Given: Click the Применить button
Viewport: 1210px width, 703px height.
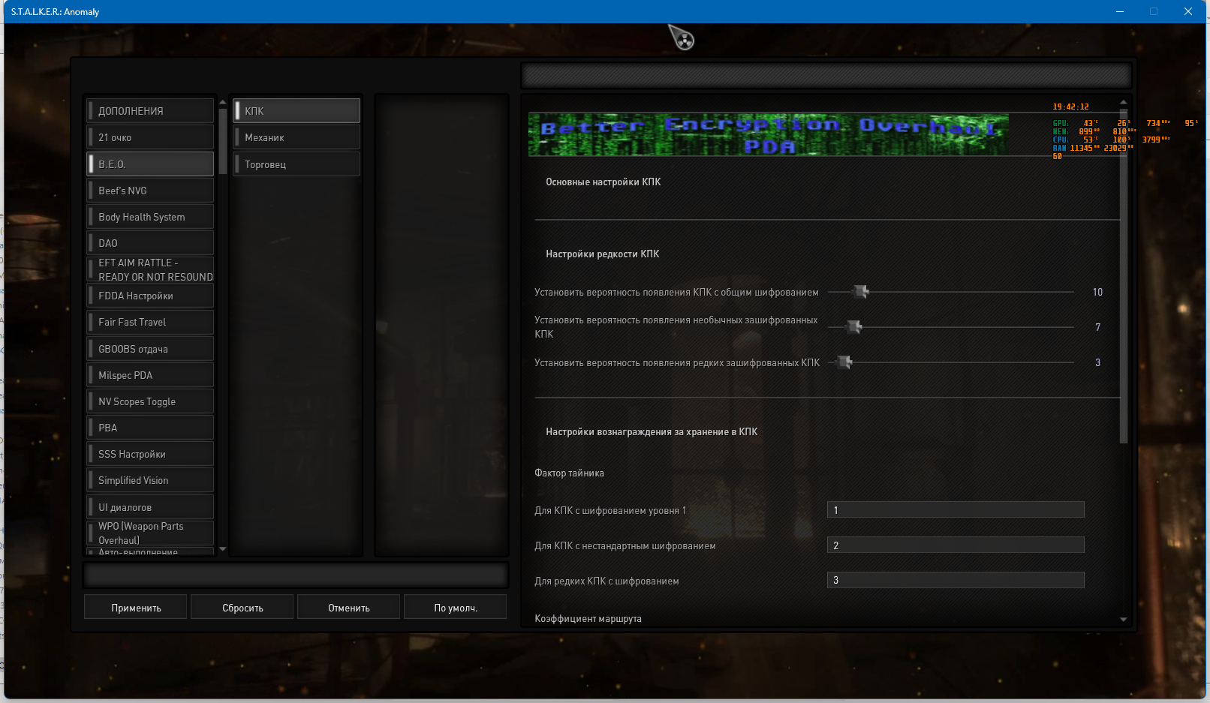Looking at the screenshot, I should point(136,608).
